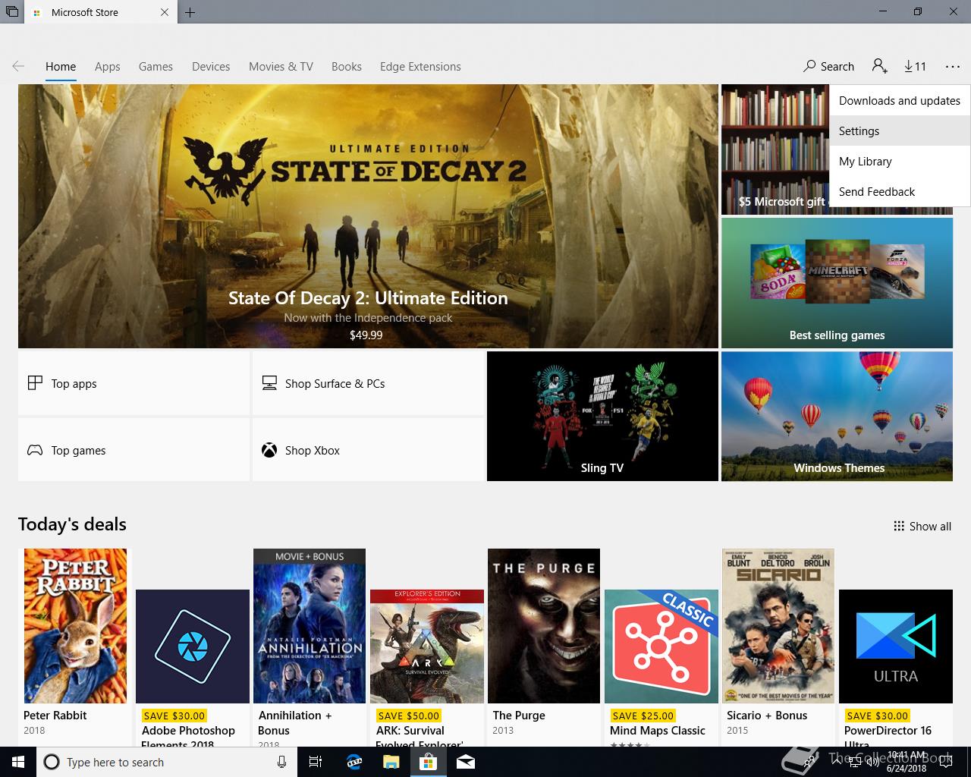Click the $49.99 price text
Viewport: 971px width, 777px height.
coord(366,335)
